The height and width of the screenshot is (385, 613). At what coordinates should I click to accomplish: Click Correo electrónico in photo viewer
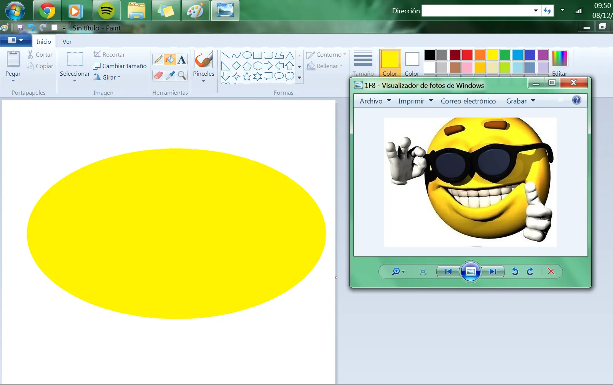pyautogui.click(x=468, y=101)
